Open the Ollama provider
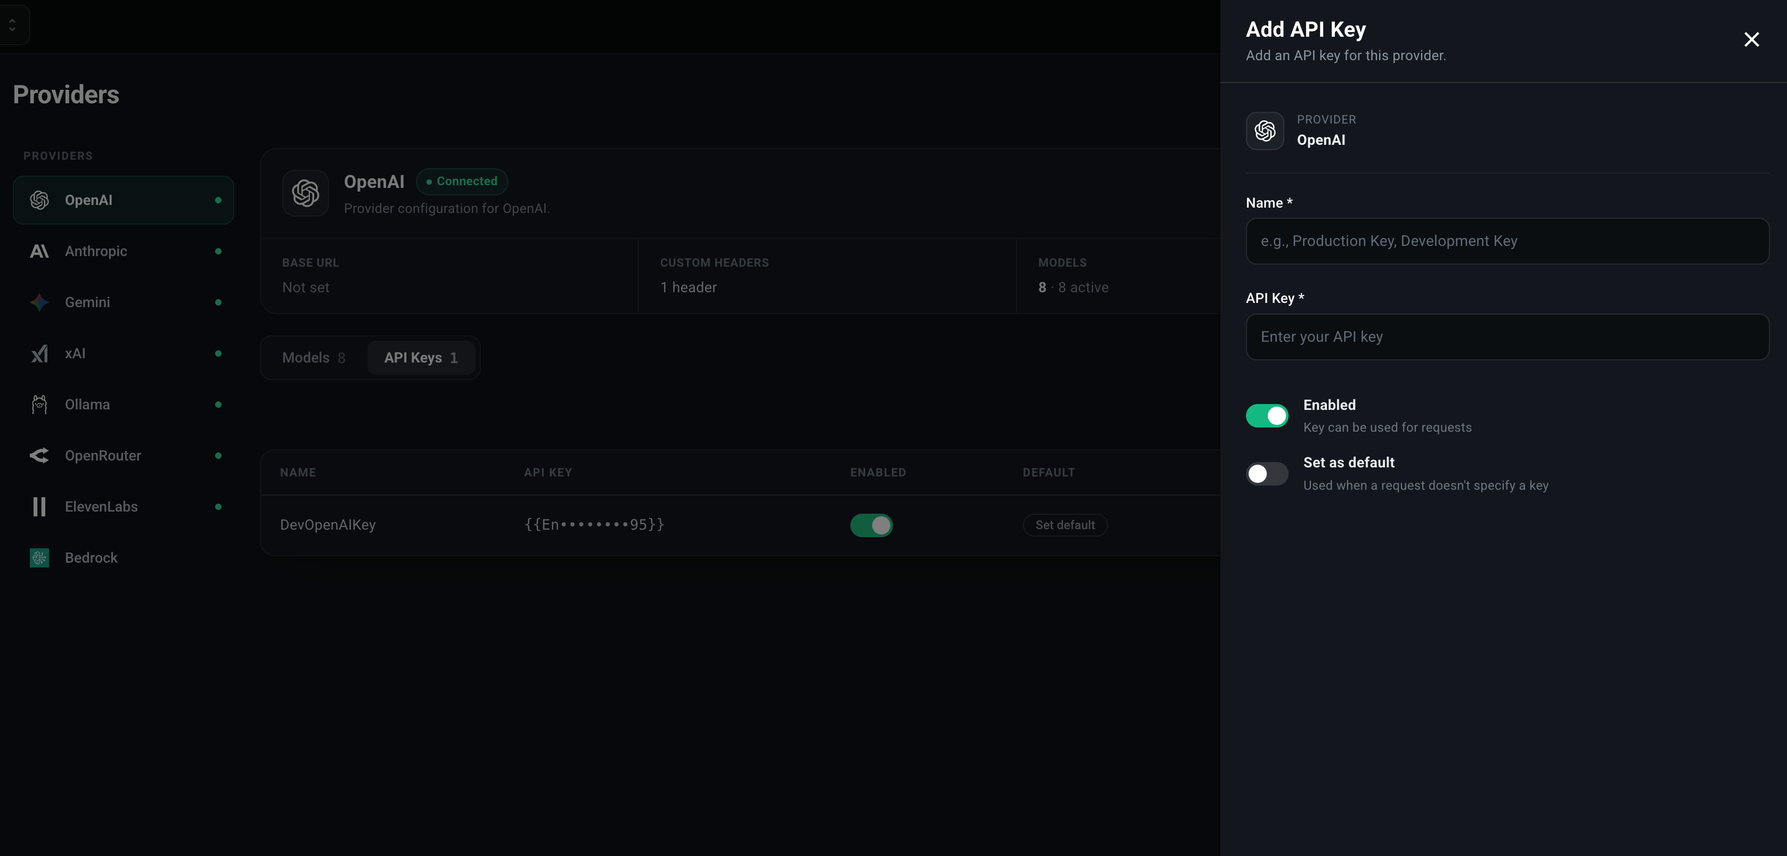Viewport: 1787px width, 856px height. click(124, 405)
